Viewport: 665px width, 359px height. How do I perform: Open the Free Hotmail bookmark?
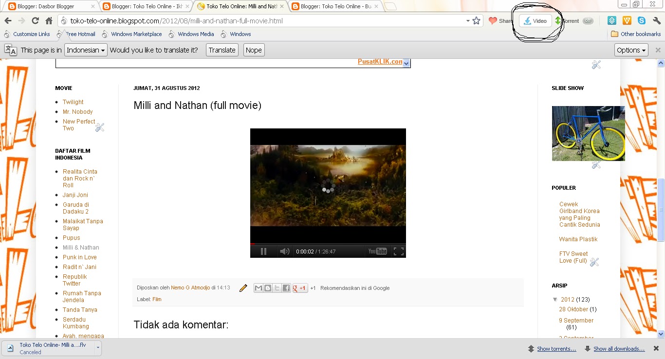pyautogui.click(x=76, y=34)
